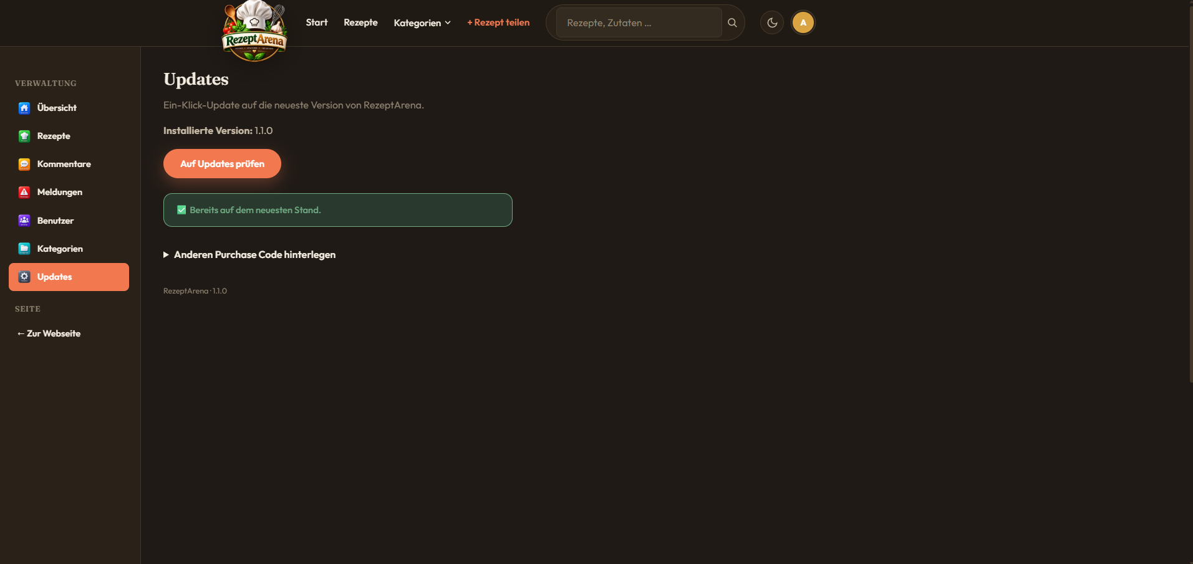Click the green Rezepte sidebar icon
Viewport: 1193px width, 564px height.
click(x=24, y=136)
